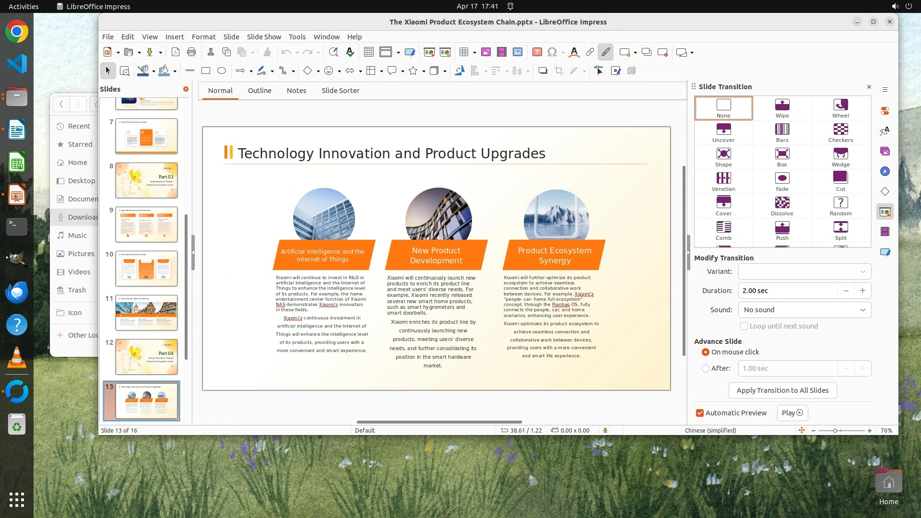Open the sidebar Properties deck
Viewport: 921px width, 518px height.
click(885, 111)
